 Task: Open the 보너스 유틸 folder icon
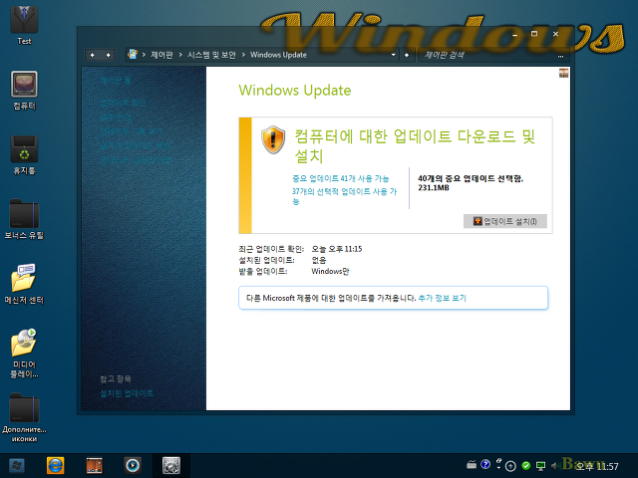tap(24, 219)
